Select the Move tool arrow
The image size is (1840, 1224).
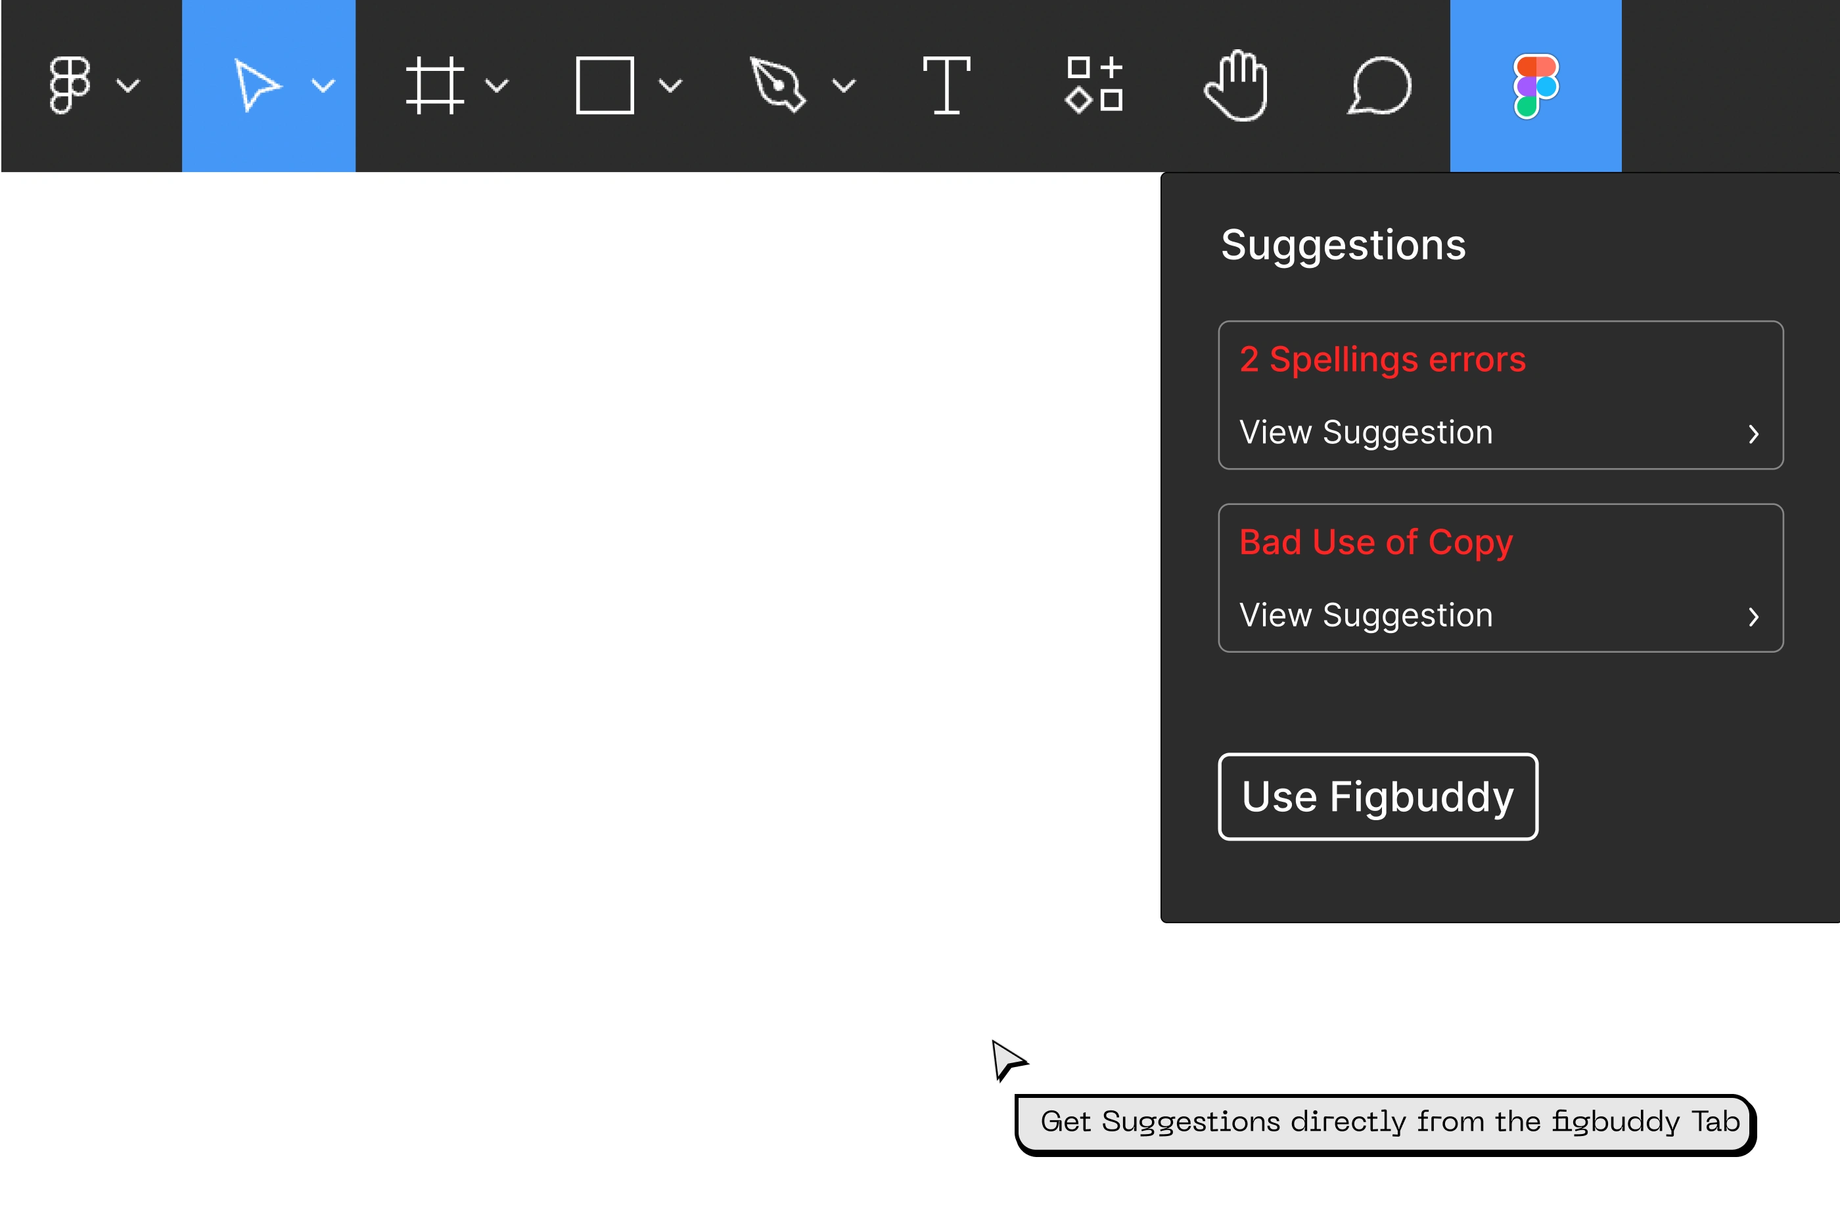tap(256, 85)
